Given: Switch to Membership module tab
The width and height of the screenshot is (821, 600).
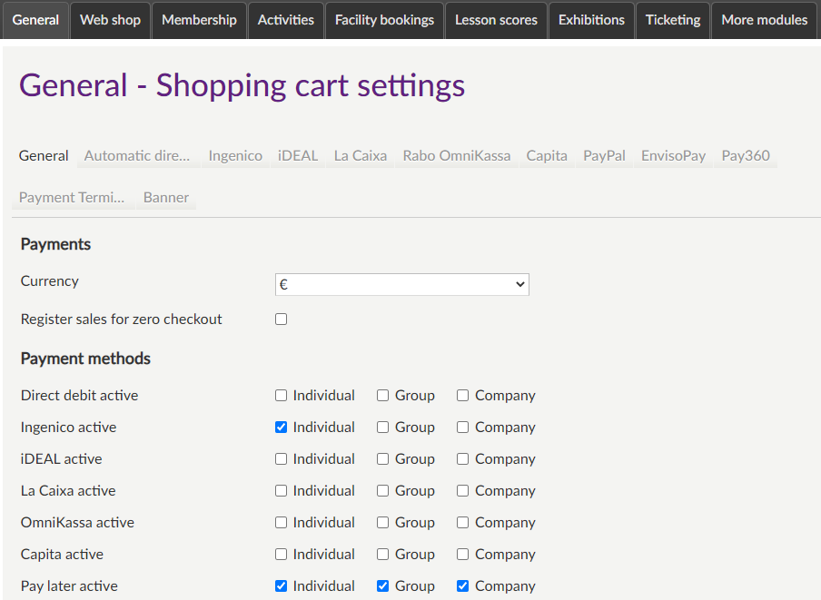Looking at the screenshot, I should coord(199,20).
